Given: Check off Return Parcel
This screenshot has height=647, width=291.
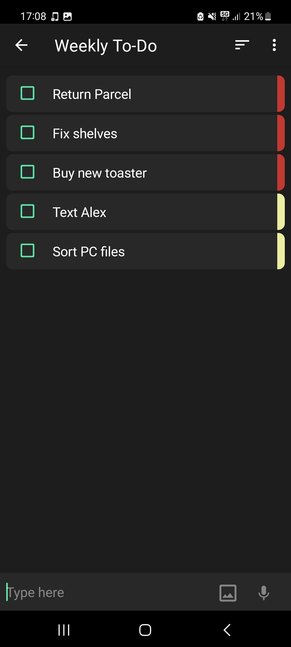Looking at the screenshot, I should (28, 94).
